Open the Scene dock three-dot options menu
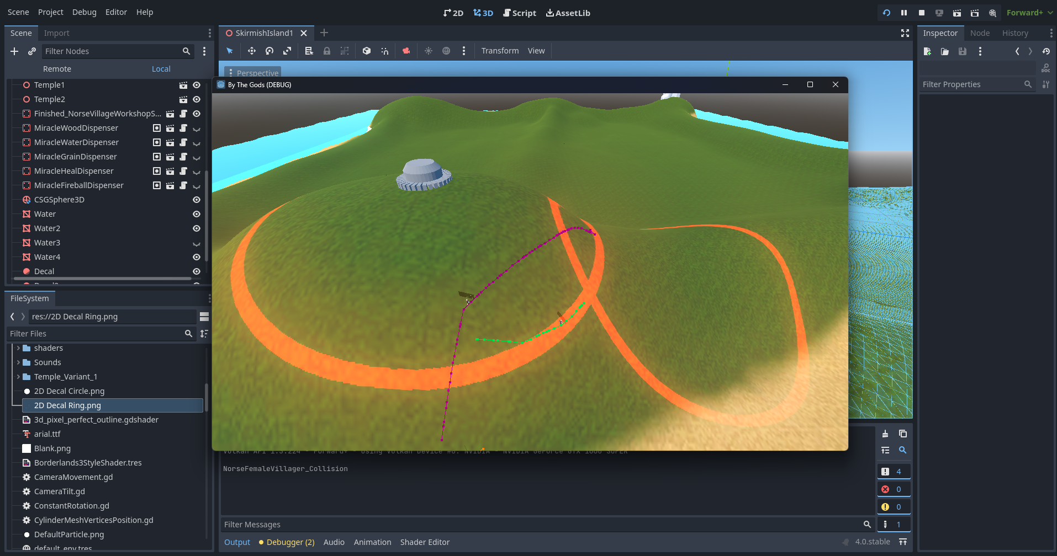1057x556 pixels. [x=209, y=33]
